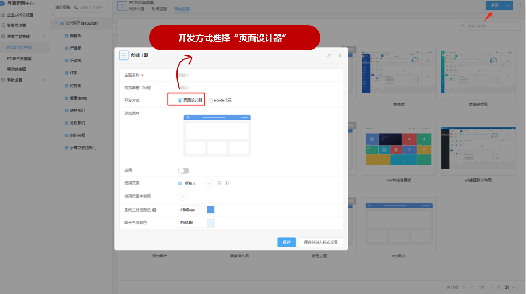Select IT部 in the organization tree
The height and width of the screenshot is (294, 526).
[x=74, y=73]
